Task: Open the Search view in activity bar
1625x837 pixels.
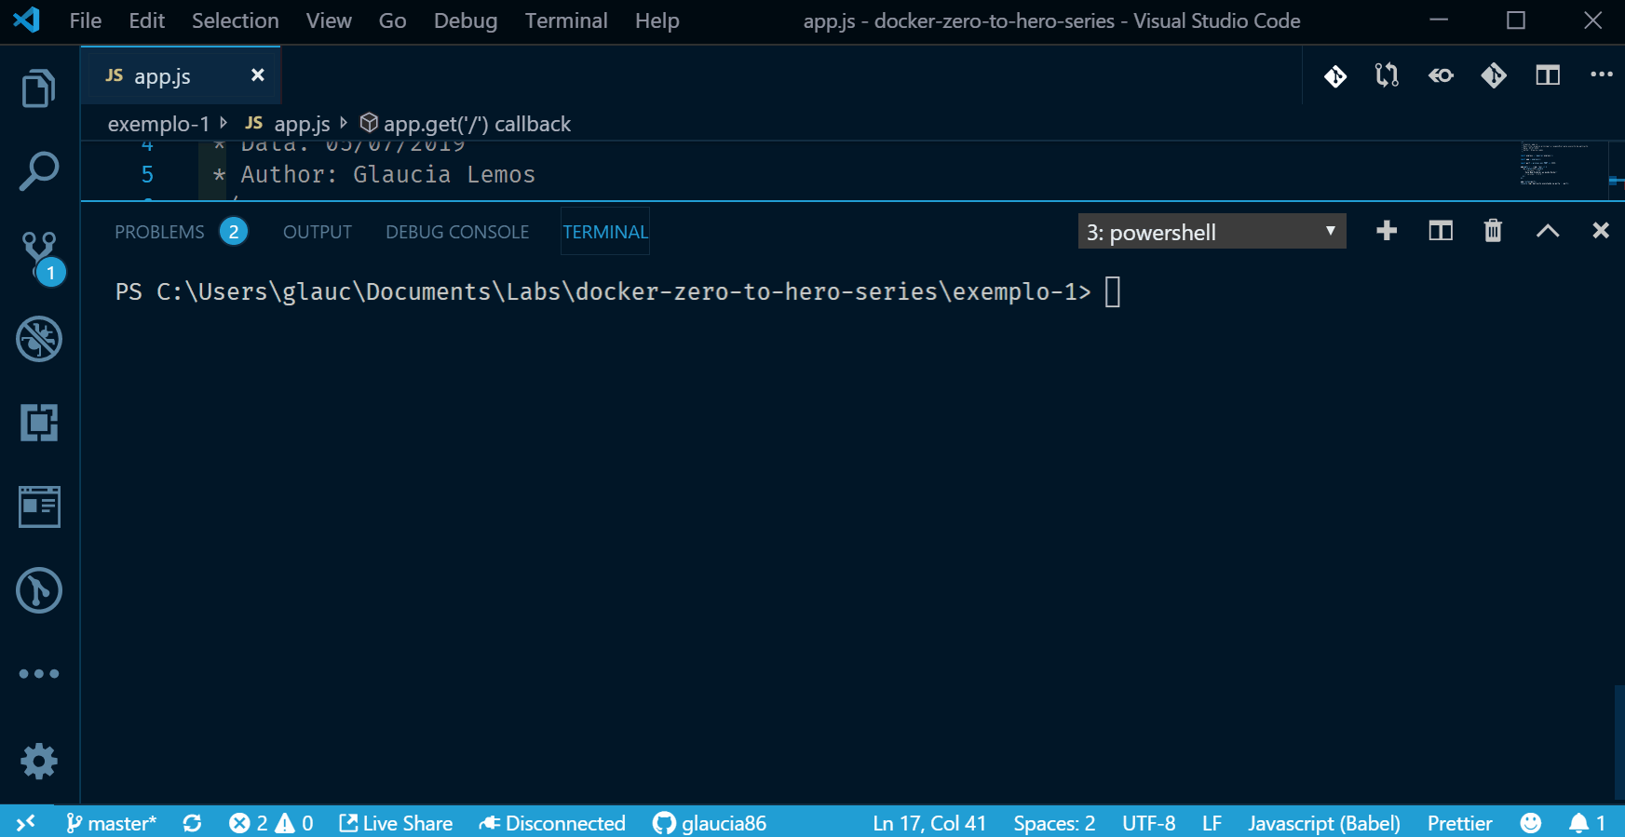Action: tap(39, 172)
